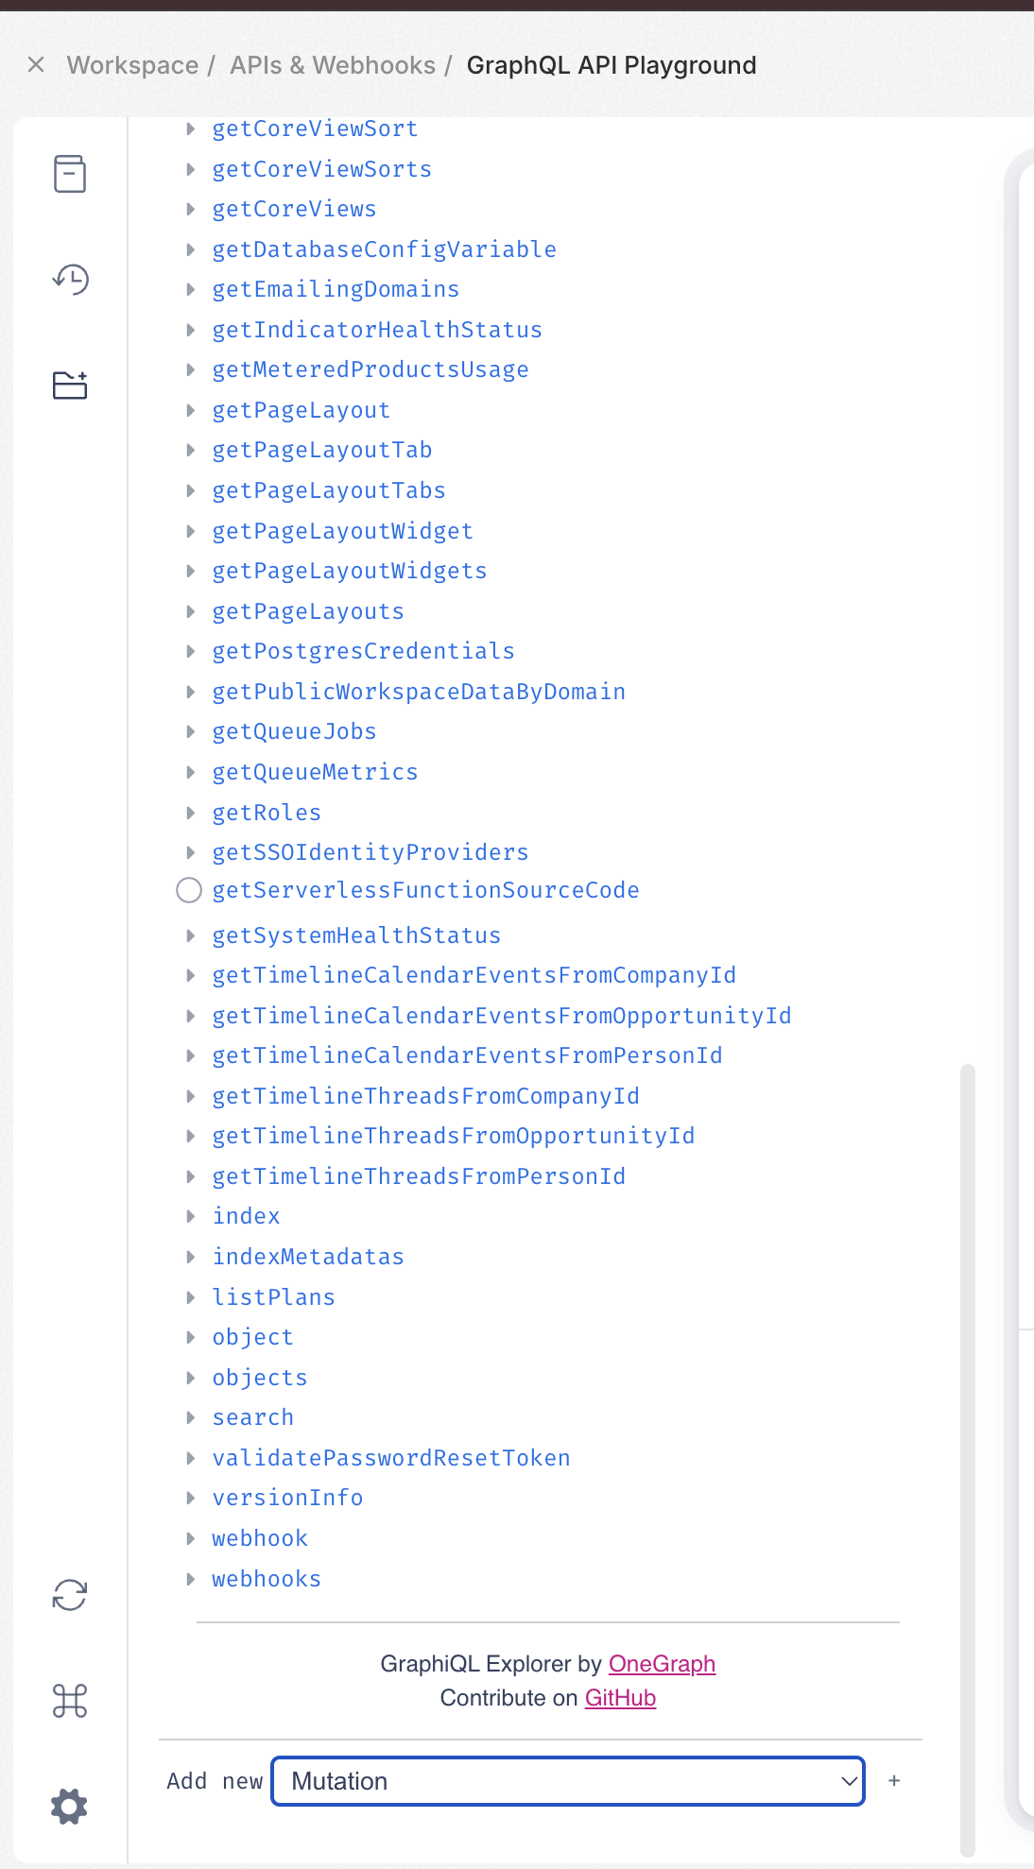The width and height of the screenshot is (1034, 1869).
Task: Click the plus icon to add mutation
Action: [x=894, y=1781]
